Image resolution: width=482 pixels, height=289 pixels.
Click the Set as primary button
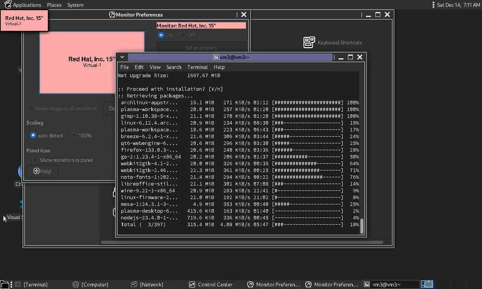pos(201,48)
